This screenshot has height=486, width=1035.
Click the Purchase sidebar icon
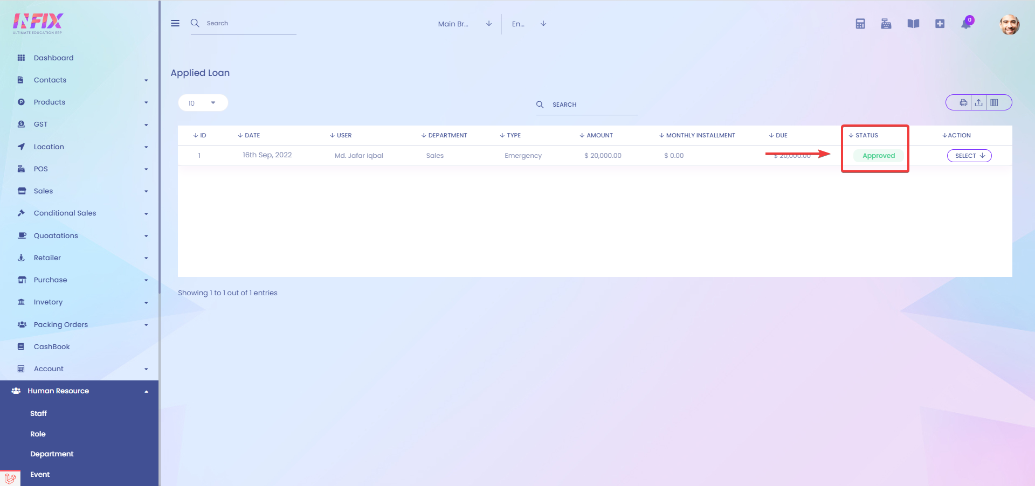click(x=22, y=280)
